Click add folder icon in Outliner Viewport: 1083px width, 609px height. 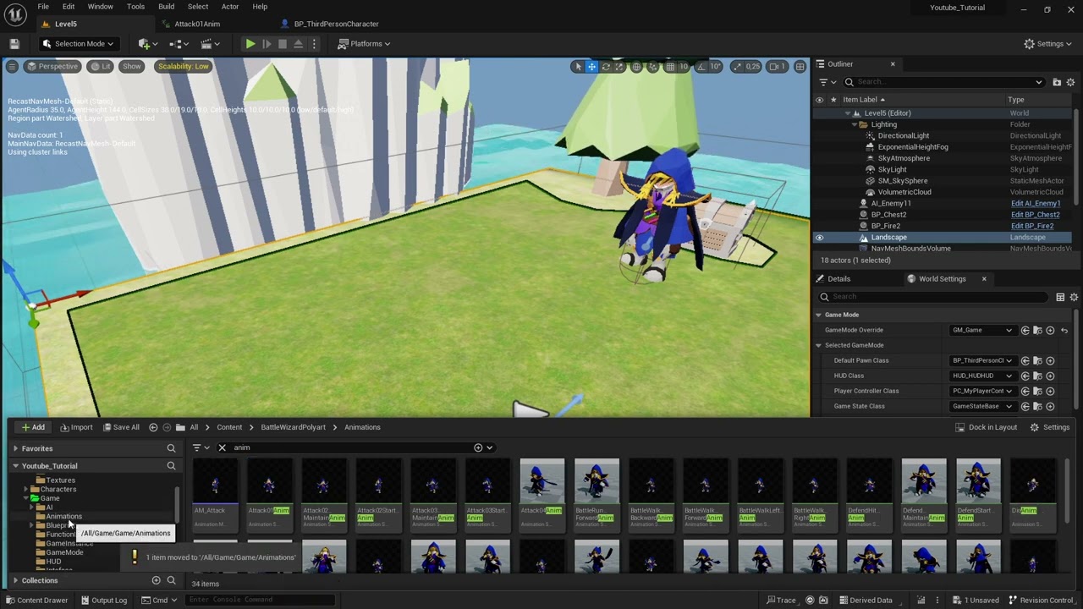(x=1057, y=82)
